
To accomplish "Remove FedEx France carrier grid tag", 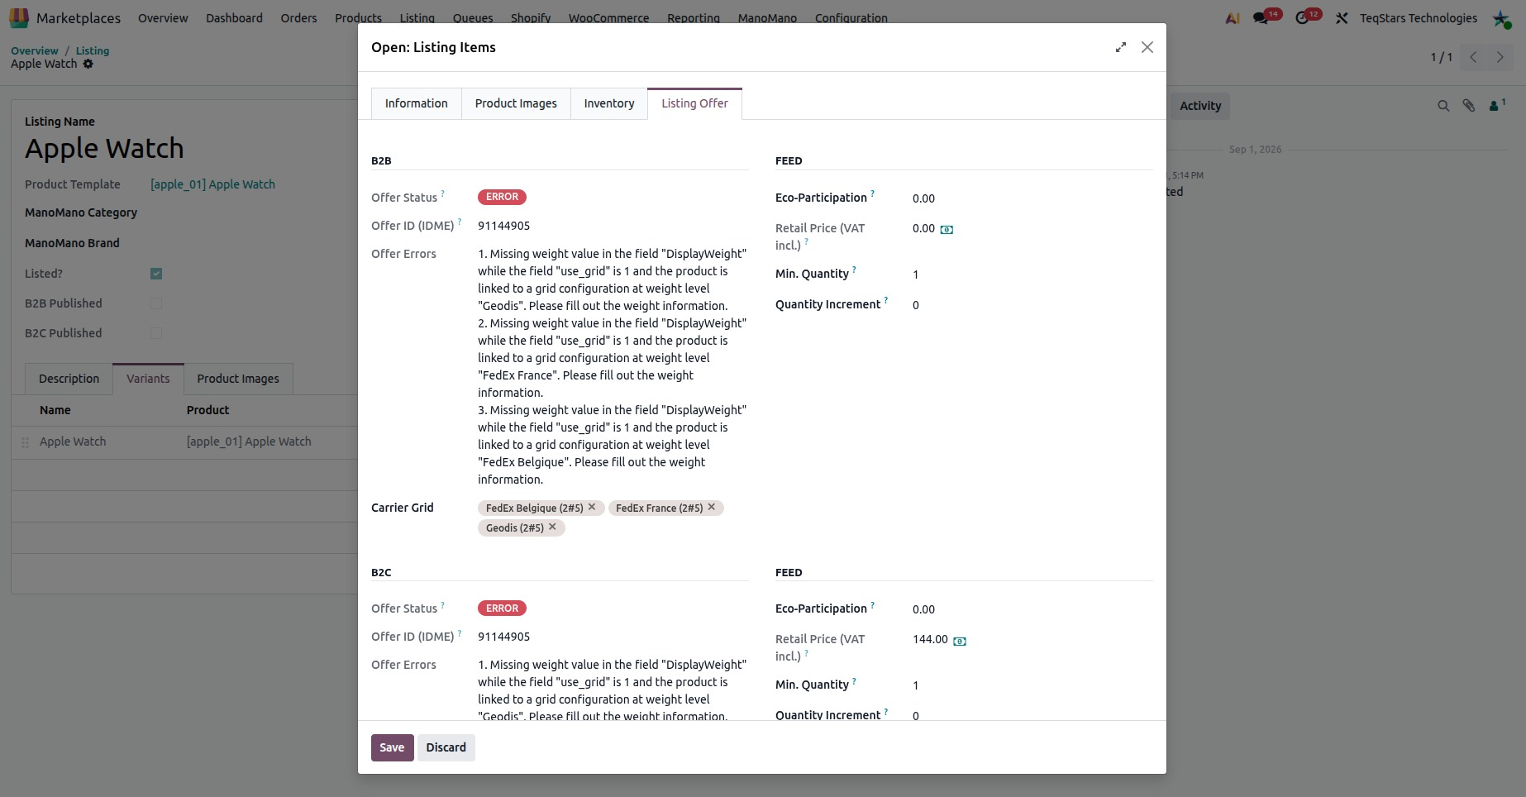I will pyautogui.click(x=712, y=507).
